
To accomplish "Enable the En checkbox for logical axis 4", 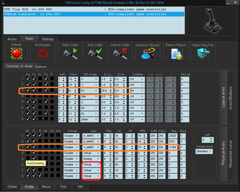I will coord(28,96).
